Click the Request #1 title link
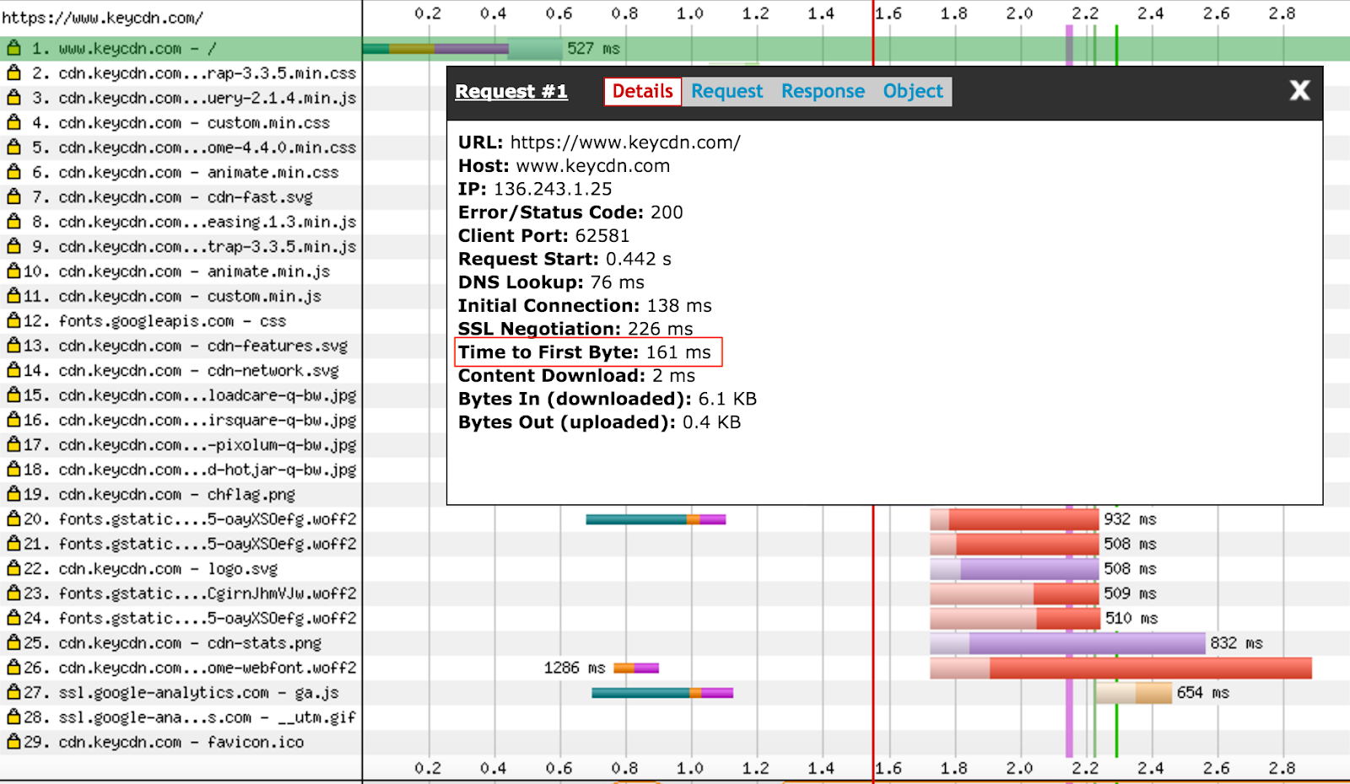This screenshot has height=784, width=1350. (511, 91)
